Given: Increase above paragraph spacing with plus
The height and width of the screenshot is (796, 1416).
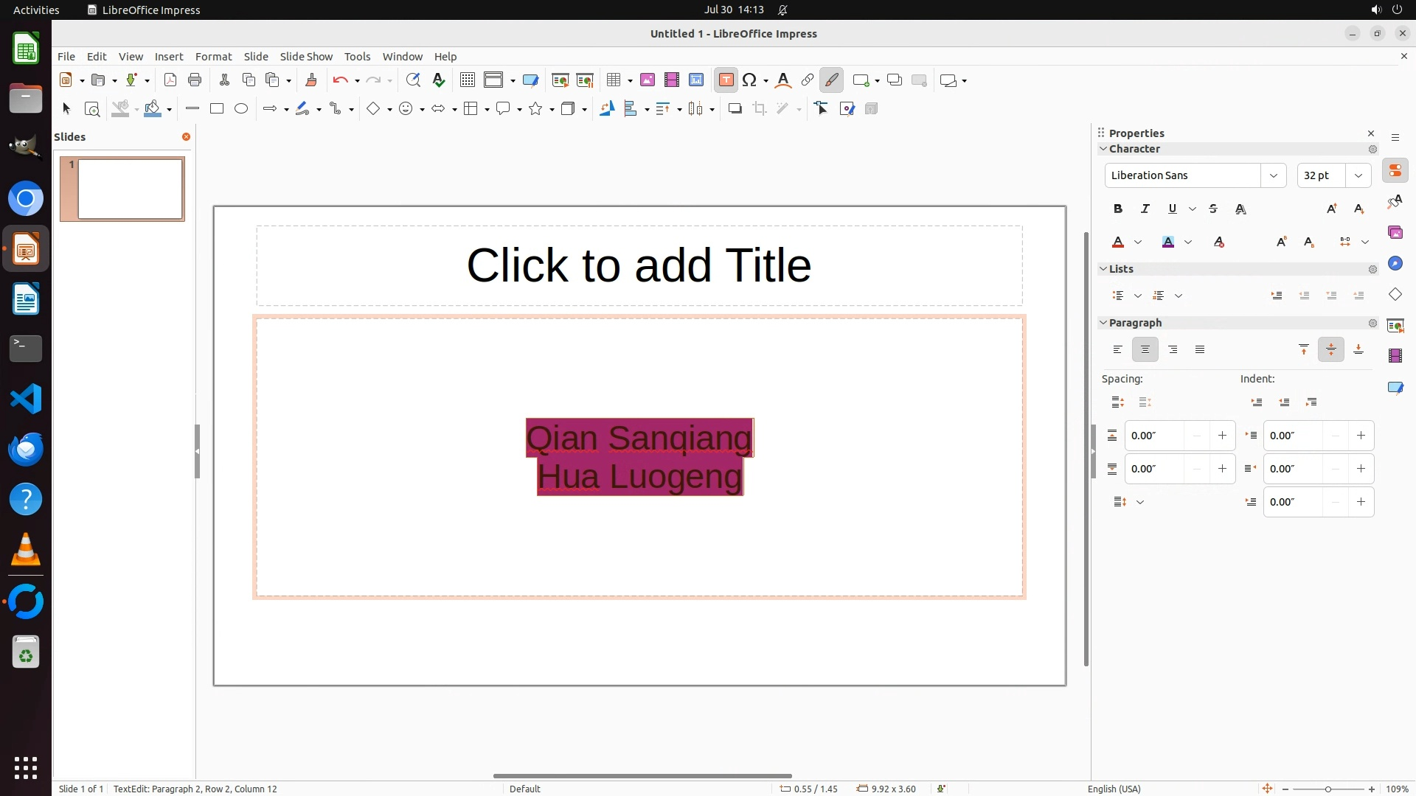Looking at the screenshot, I should (x=1222, y=436).
